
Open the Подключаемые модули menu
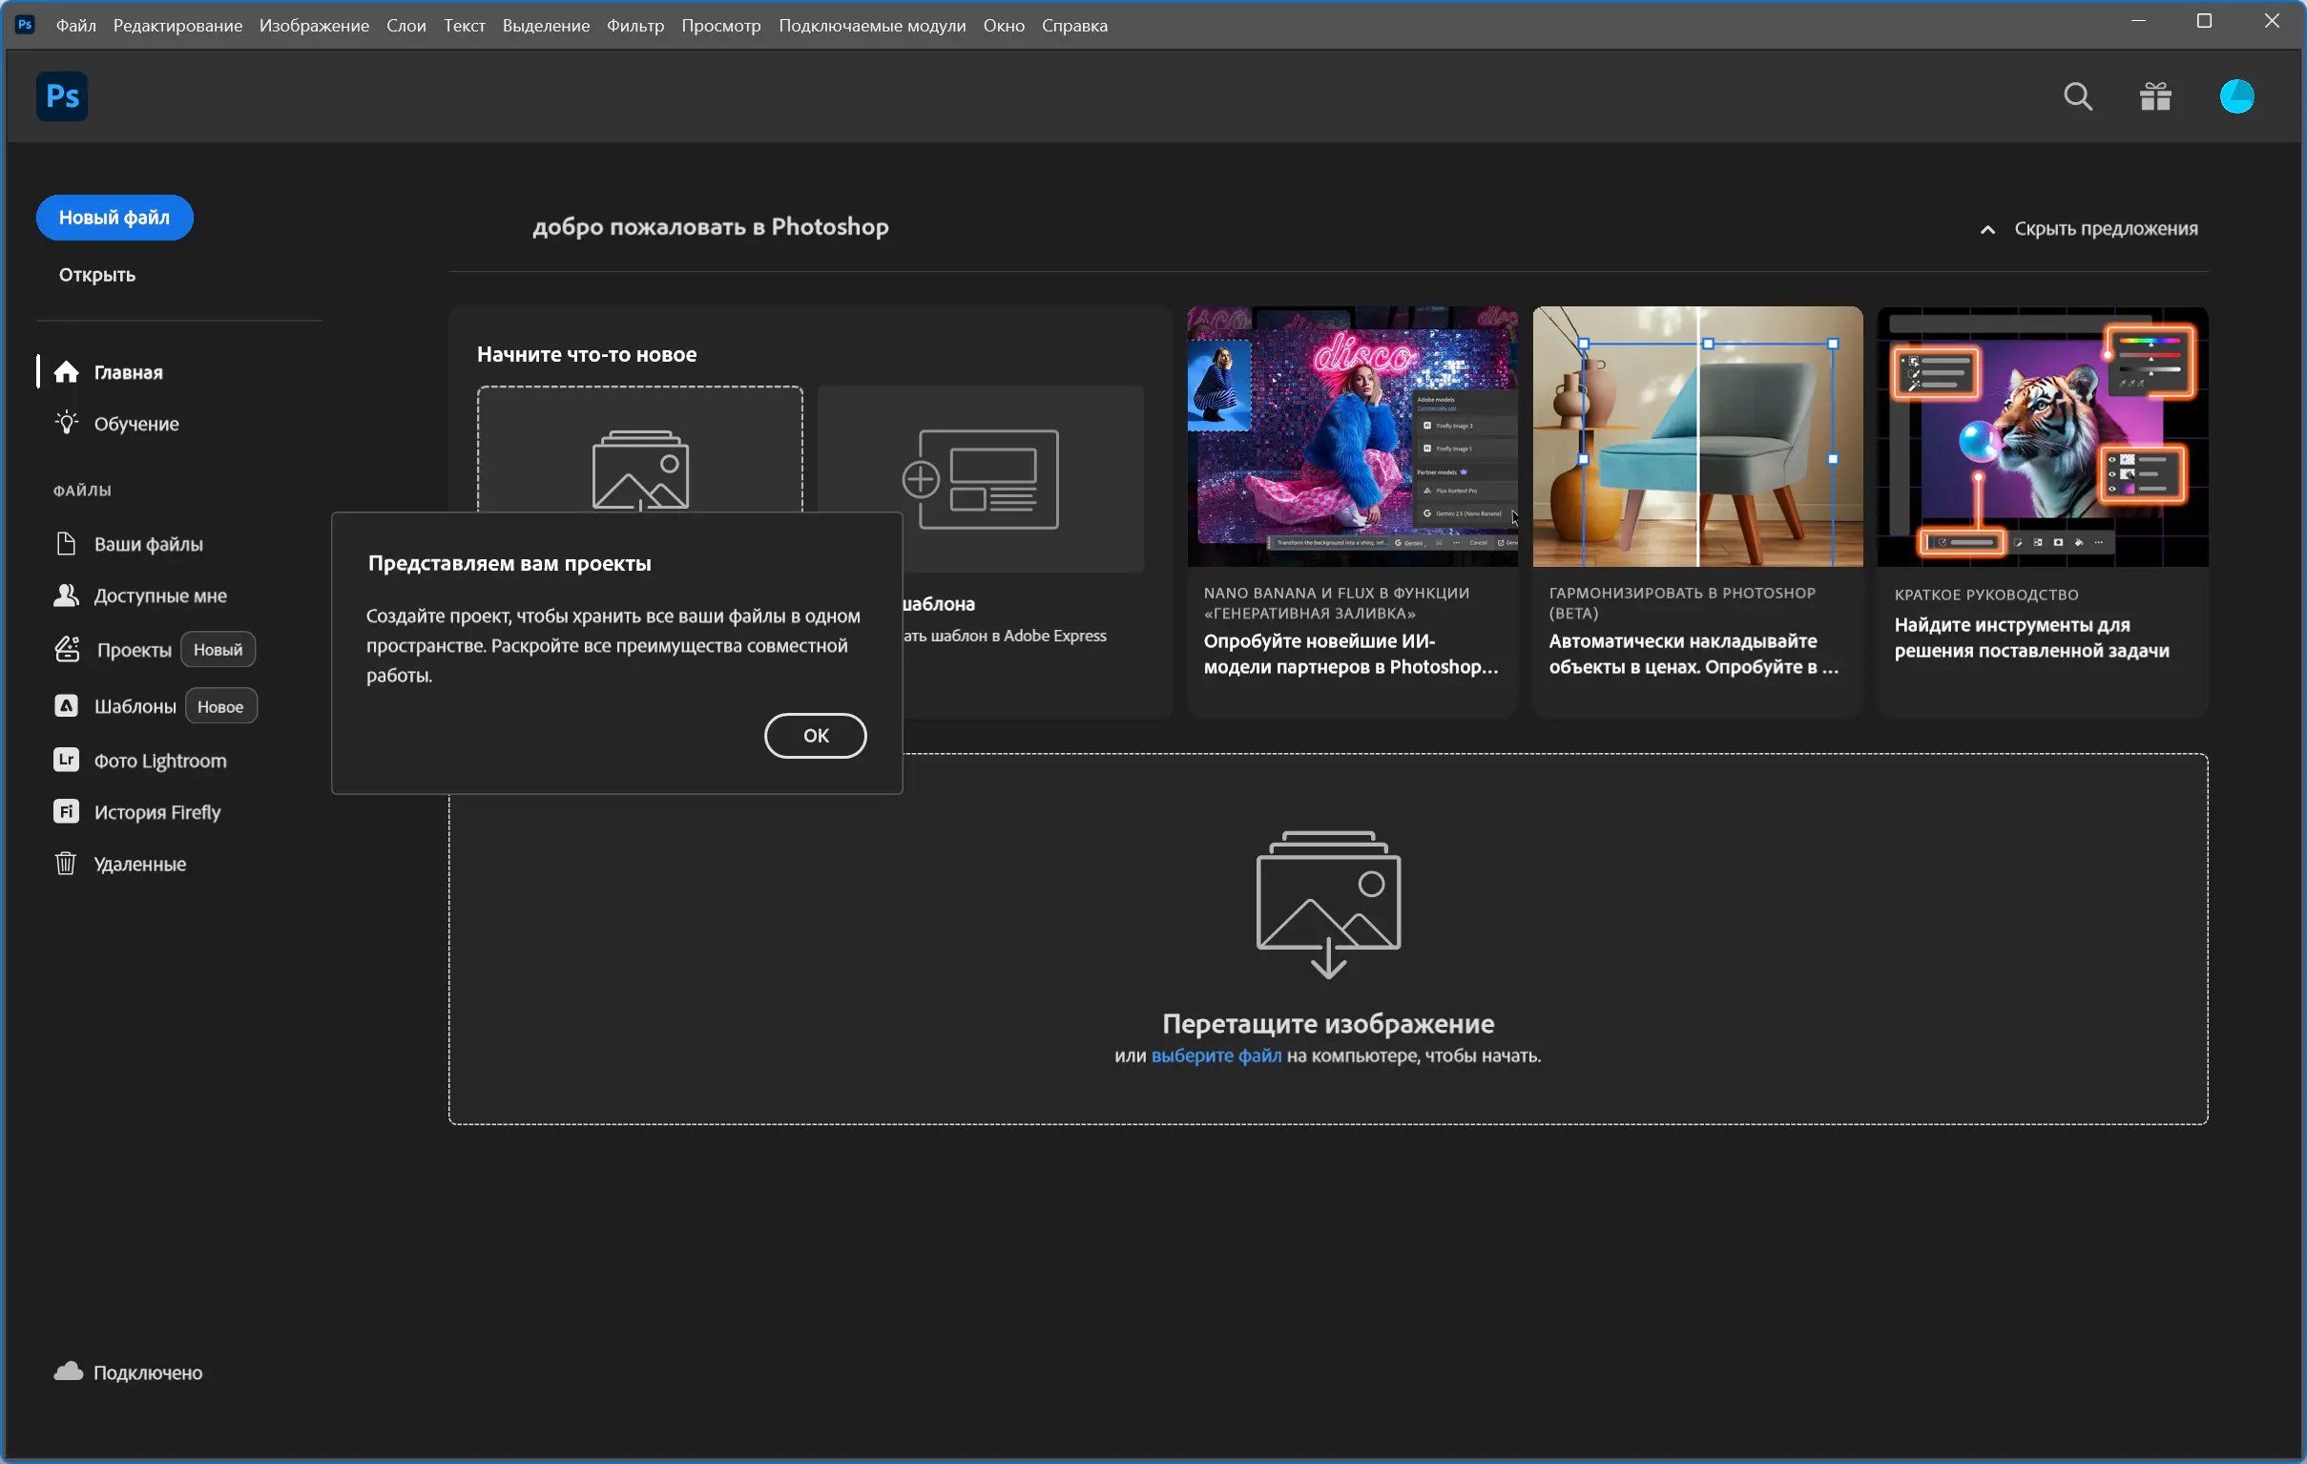coord(872,26)
